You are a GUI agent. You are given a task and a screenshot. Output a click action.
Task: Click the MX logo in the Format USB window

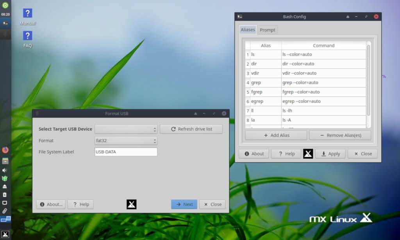pos(131,204)
